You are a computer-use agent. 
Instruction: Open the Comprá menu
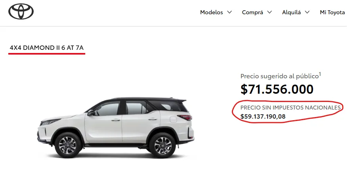point(252,12)
